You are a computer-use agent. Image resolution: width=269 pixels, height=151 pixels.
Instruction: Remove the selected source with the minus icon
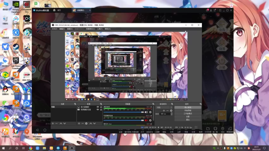point(82,123)
